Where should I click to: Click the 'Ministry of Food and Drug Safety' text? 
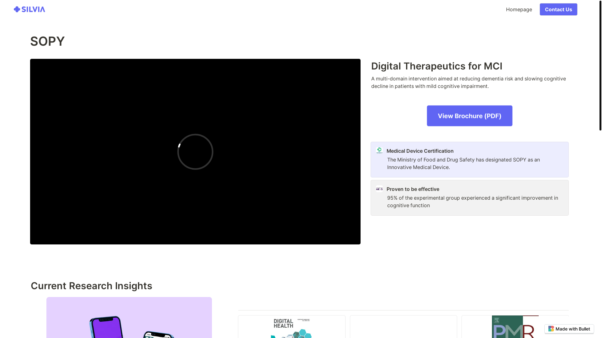coord(463,163)
